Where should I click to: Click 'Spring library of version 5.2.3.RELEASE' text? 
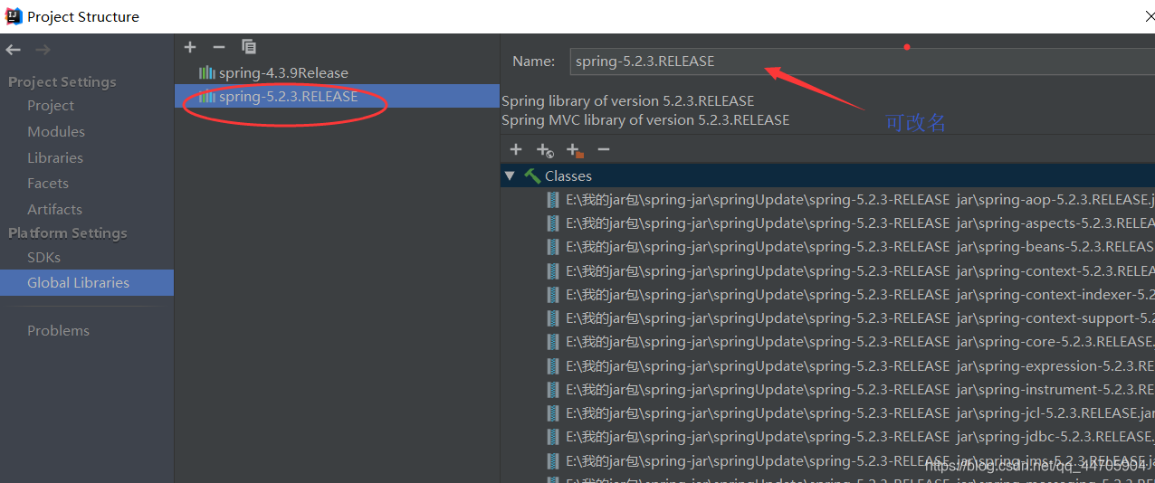tap(628, 100)
